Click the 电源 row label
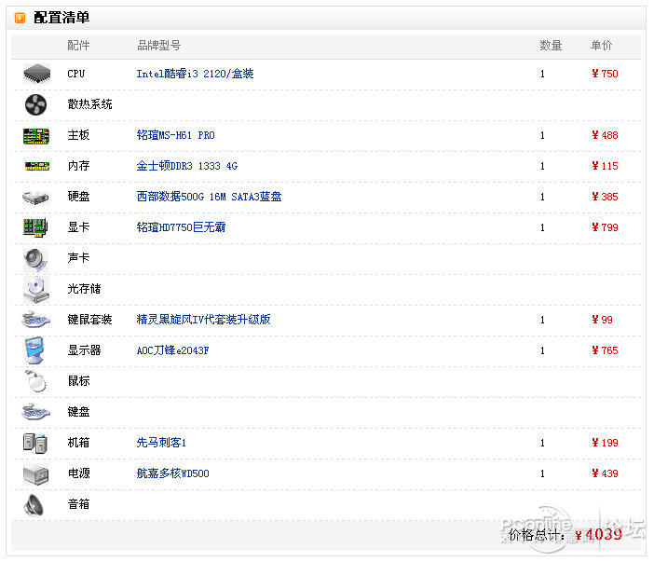654x562 pixels. click(78, 473)
